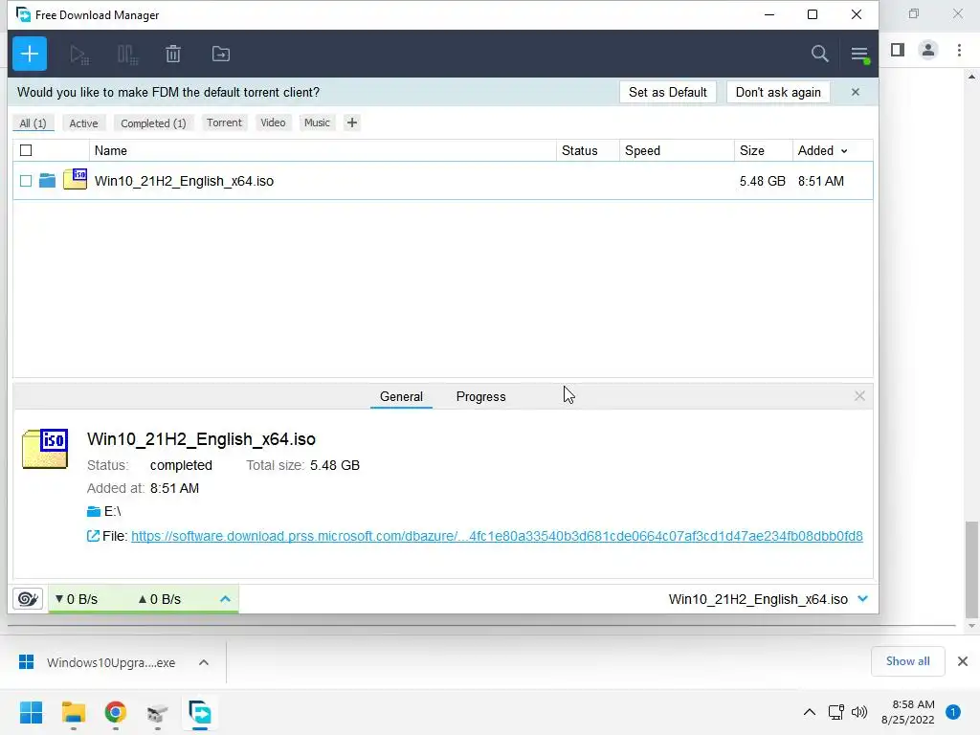Open the search magnifier in FDM
This screenshot has height=735, width=980.
coord(819,54)
